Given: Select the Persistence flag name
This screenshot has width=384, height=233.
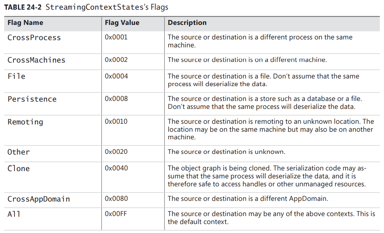Looking at the screenshot, I should [x=32, y=99].
